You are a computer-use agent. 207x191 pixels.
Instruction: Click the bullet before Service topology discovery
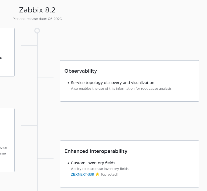(68, 83)
